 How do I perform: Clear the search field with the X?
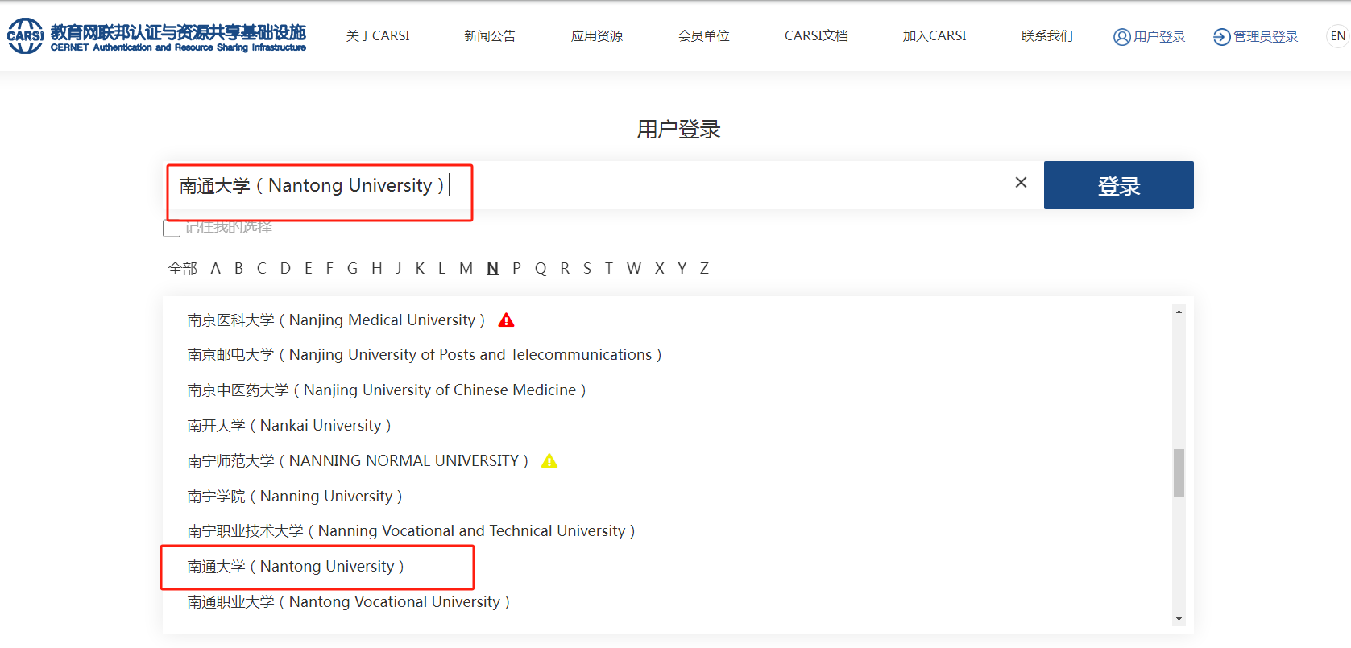point(1021,183)
